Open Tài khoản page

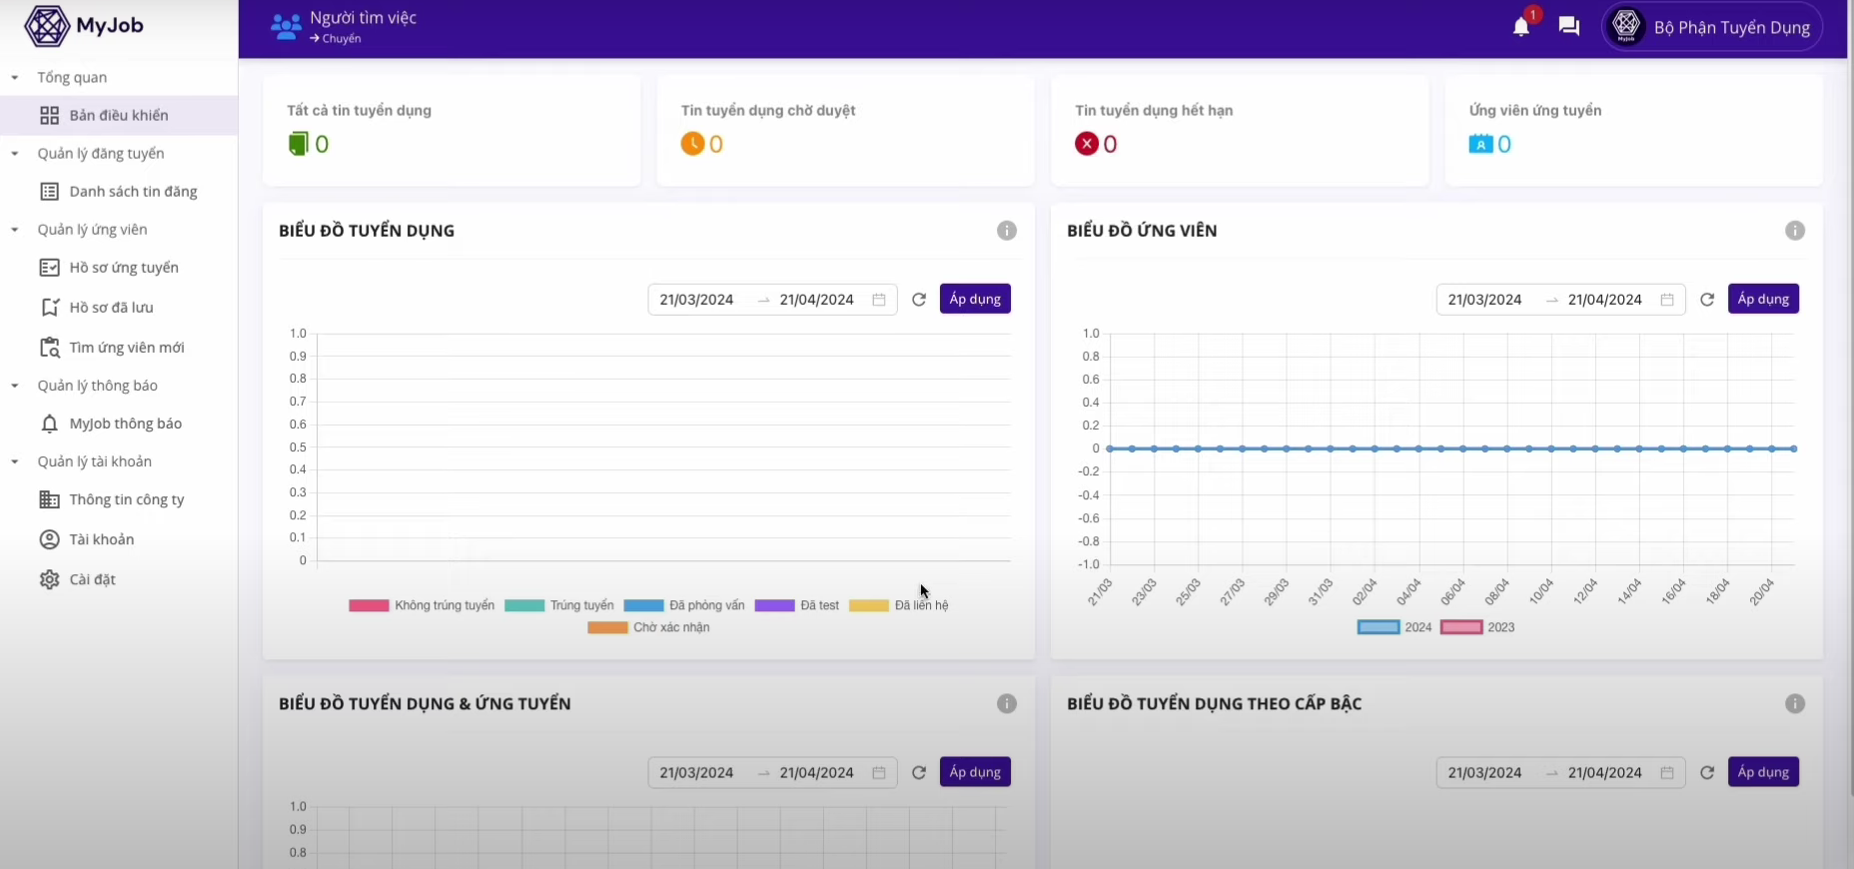coord(119,539)
